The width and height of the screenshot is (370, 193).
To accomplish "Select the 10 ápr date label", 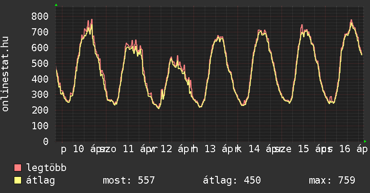I will (x=86, y=149).
